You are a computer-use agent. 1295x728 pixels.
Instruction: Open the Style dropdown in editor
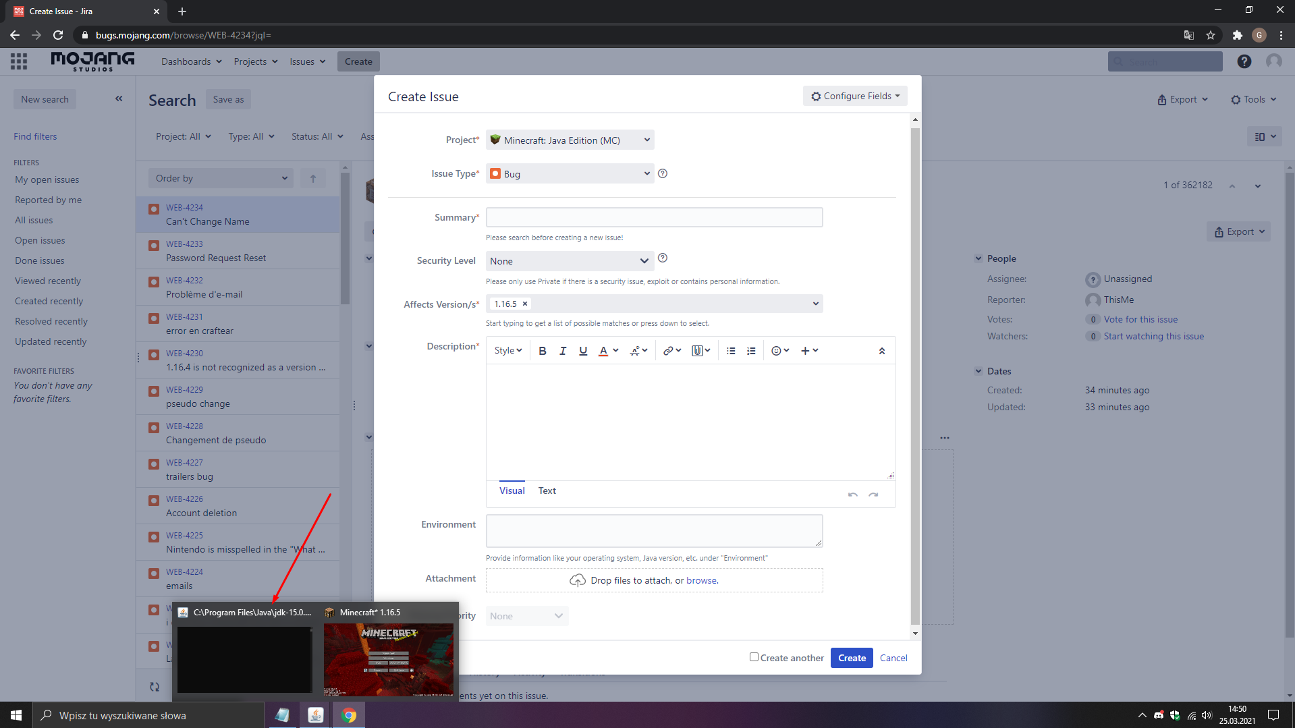(x=507, y=351)
